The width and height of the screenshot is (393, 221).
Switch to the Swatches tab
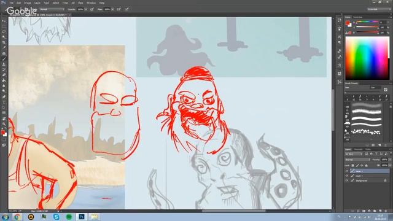coord(358,17)
